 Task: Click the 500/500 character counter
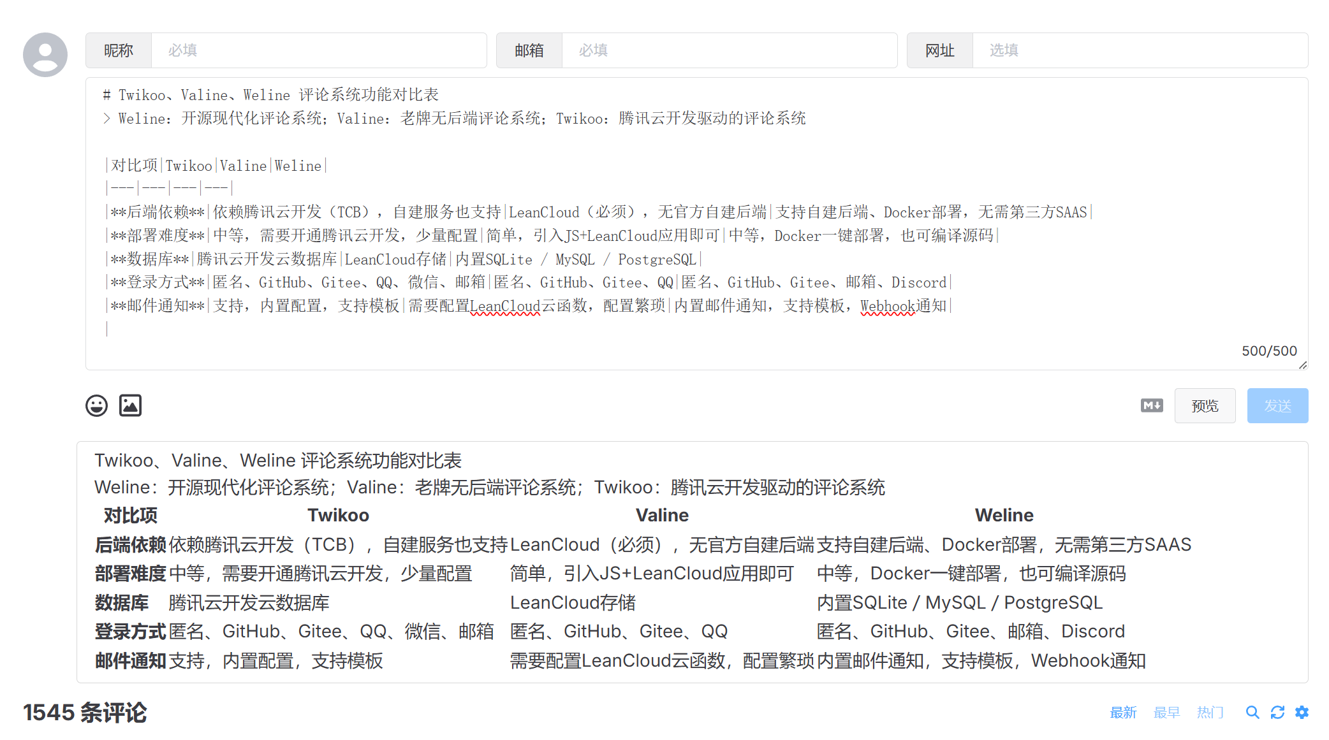[1269, 351]
